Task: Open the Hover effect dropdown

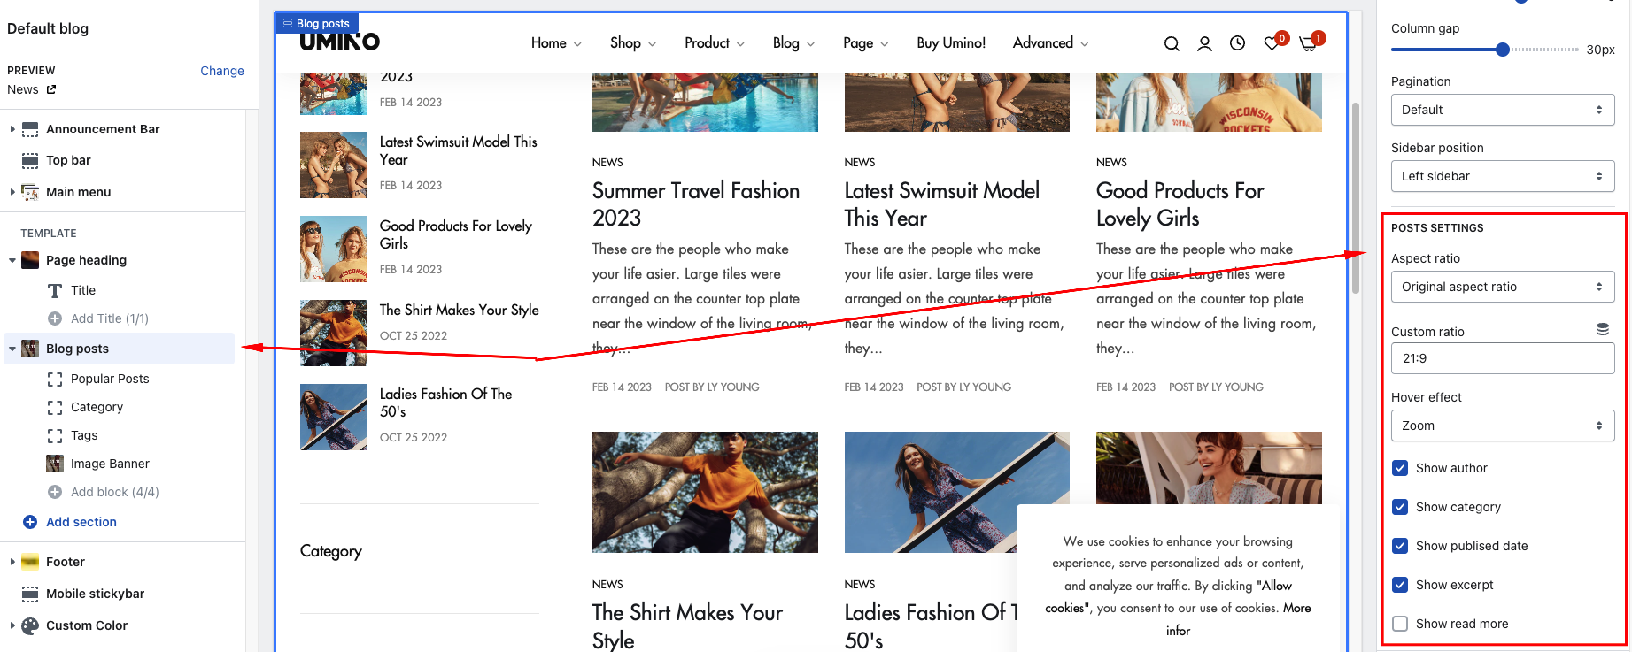Action: (x=1502, y=426)
